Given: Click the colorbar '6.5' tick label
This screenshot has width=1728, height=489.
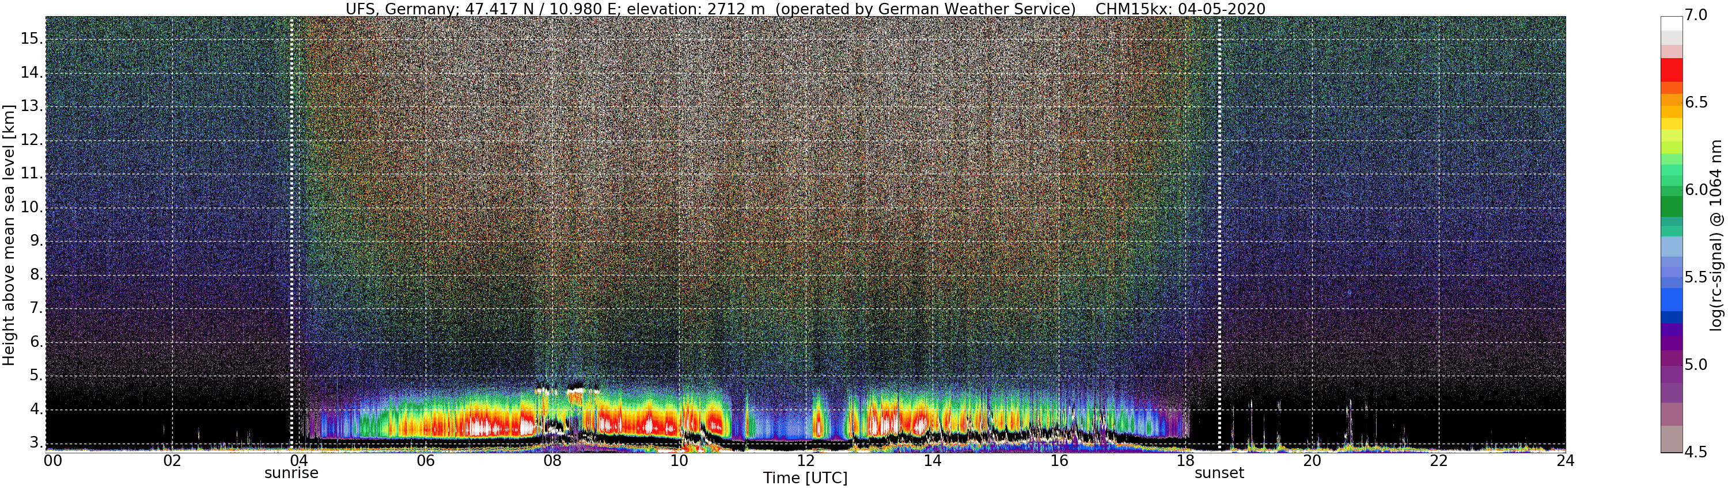Looking at the screenshot, I should point(1696,102).
